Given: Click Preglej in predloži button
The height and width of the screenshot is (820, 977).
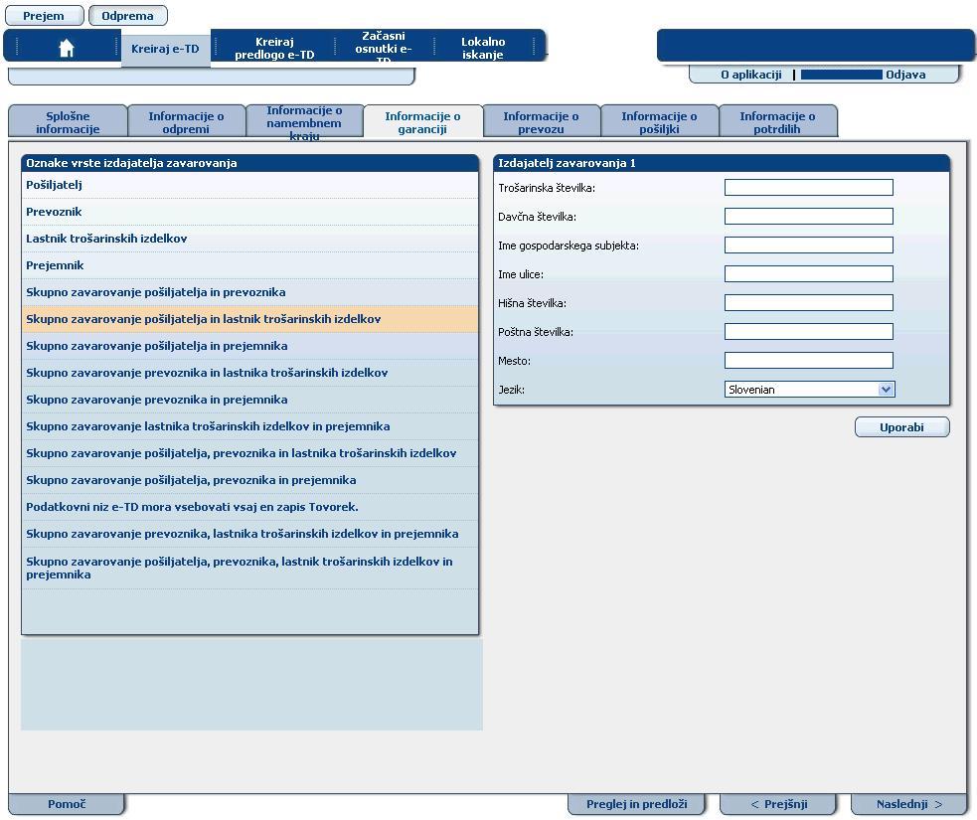Looking at the screenshot, I should click(x=637, y=804).
